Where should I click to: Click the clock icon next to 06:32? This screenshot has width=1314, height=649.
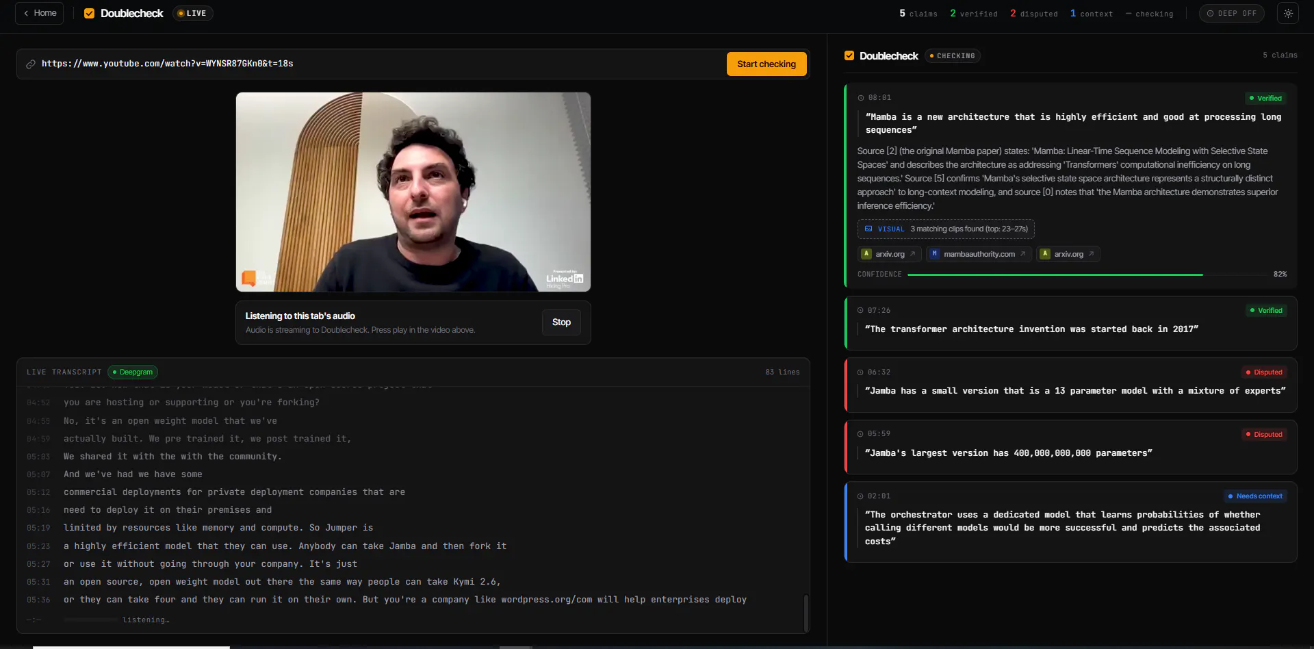tap(860, 372)
